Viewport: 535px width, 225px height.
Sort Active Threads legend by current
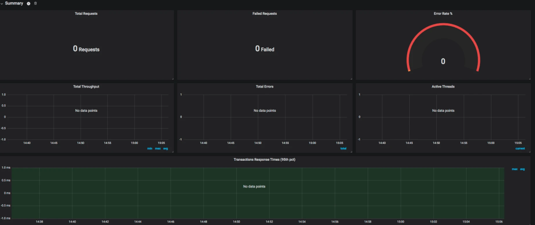pyautogui.click(x=520, y=148)
